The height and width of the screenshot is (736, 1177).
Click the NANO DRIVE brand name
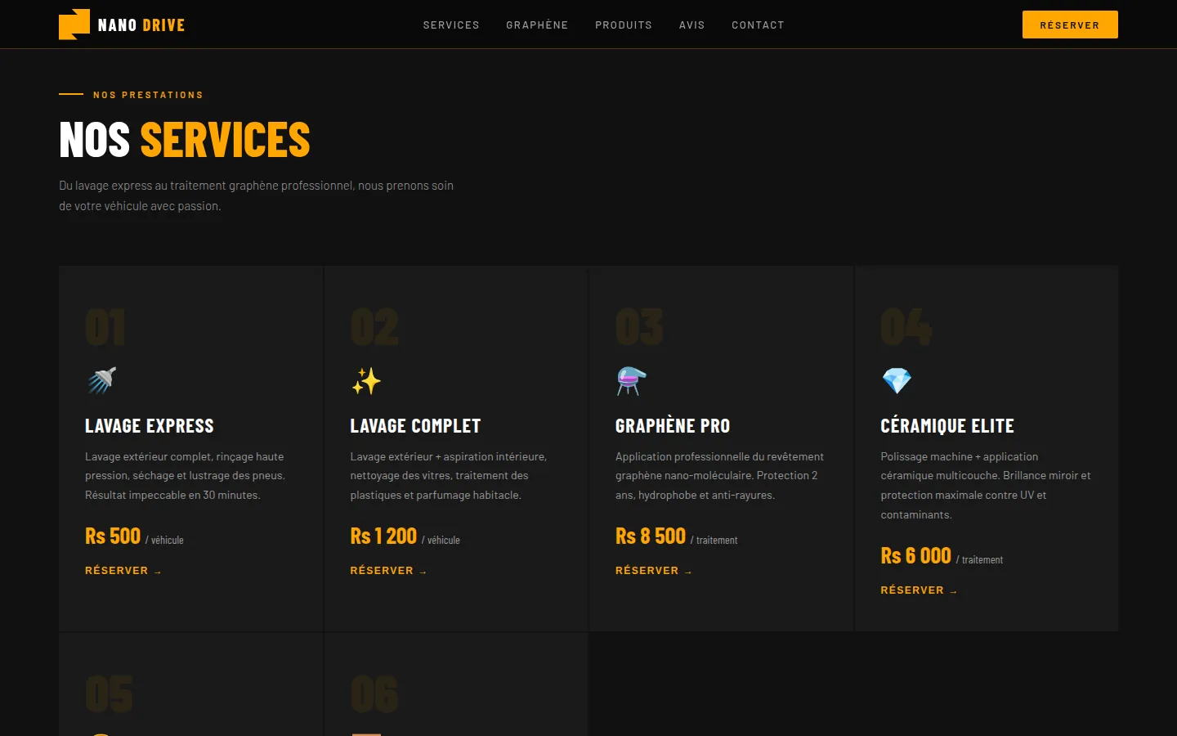(x=141, y=25)
